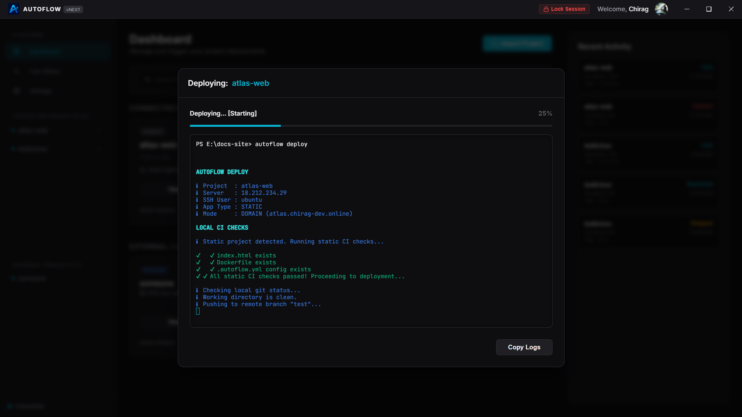Click the '.autoflow.yml config exists' line

pyautogui.click(x=253, y=269)
